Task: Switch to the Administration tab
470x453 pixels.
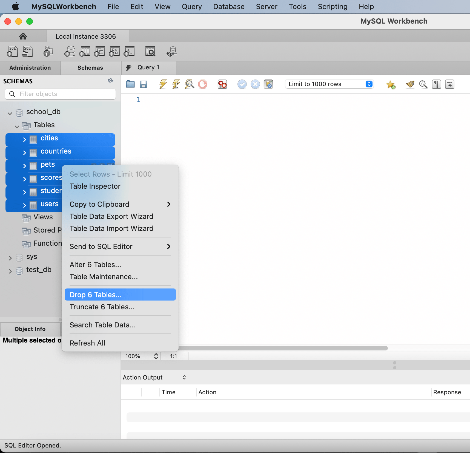Action: click(30, 68)
